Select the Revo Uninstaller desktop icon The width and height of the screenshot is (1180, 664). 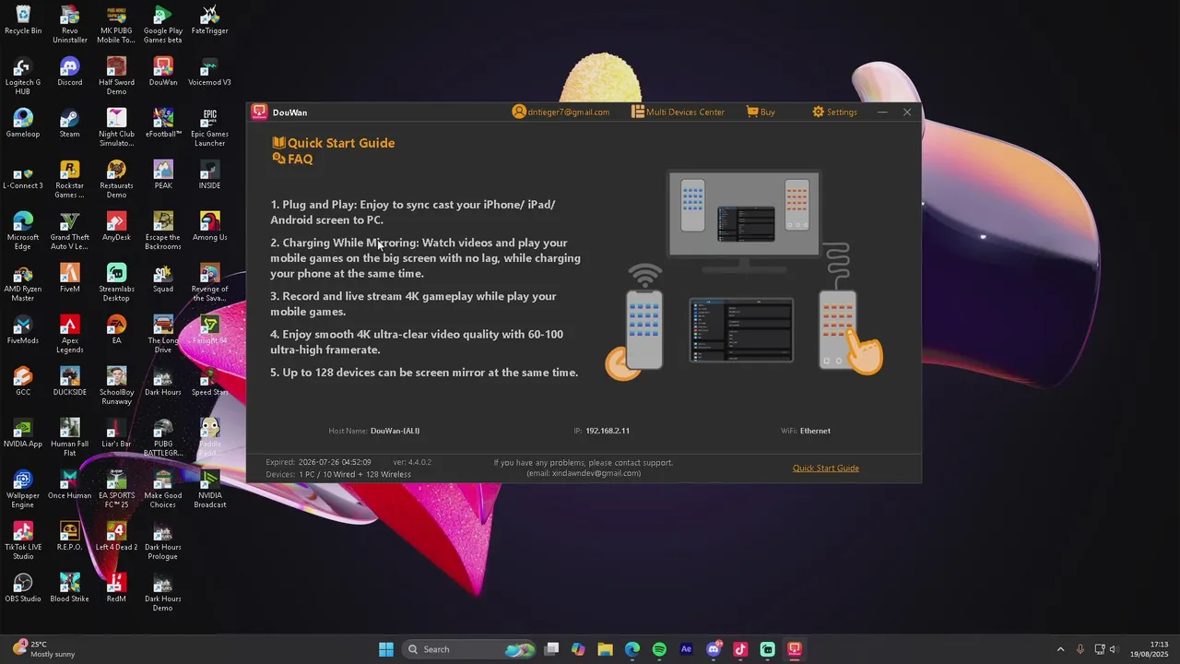70,25
